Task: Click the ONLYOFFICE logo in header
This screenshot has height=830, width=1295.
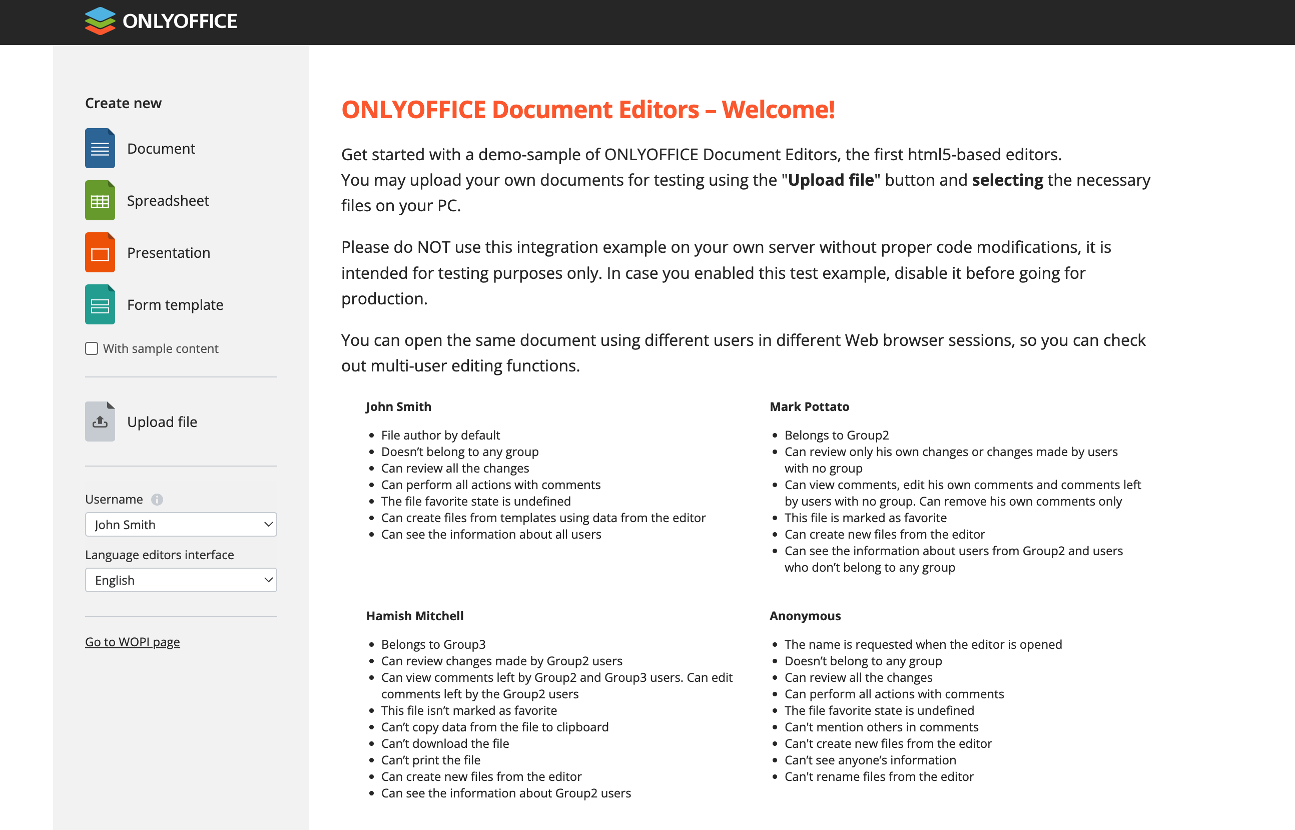Action: click(x=100, y=21)
